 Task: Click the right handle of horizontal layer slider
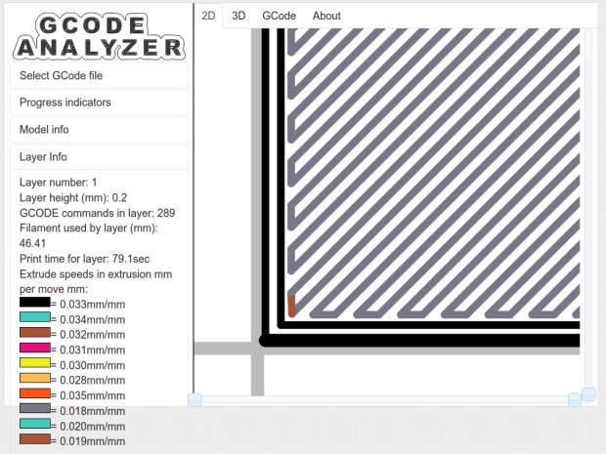click(x=575, y=400)
